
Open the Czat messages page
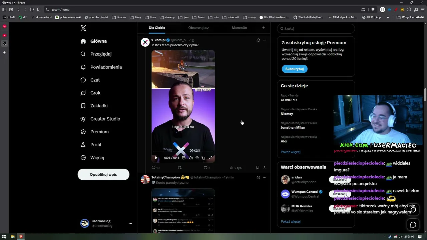90,80
